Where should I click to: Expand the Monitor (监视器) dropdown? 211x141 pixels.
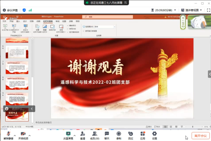click(x=115, y=27)
